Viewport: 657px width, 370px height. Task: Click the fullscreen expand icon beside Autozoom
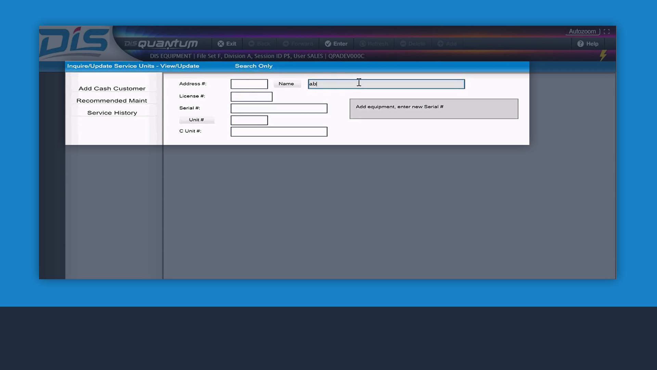[607, 31]
